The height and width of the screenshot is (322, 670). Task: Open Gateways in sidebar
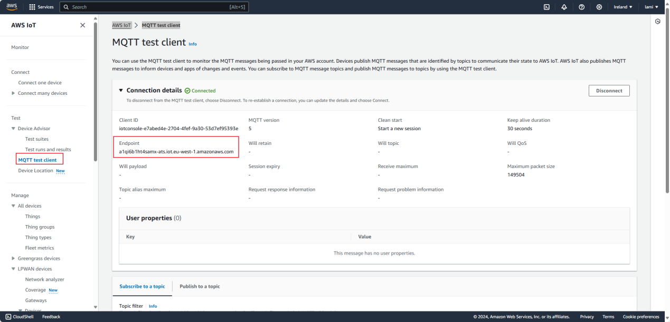(36, 301)
